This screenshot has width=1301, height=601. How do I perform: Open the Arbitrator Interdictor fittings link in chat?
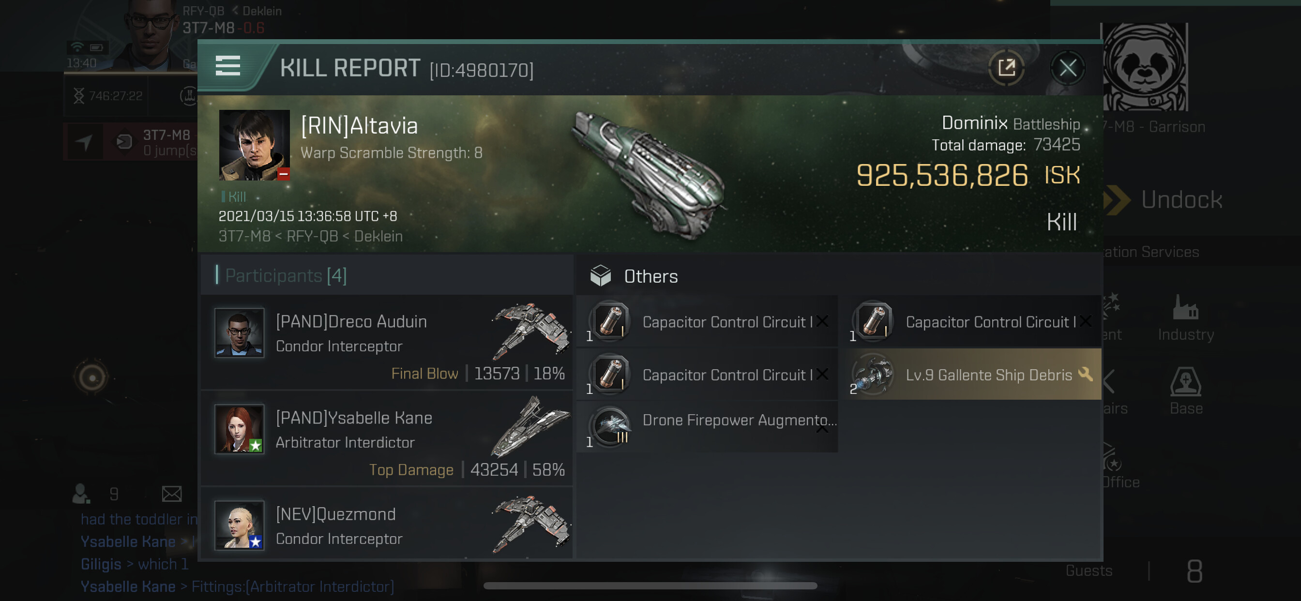(292, 586)
